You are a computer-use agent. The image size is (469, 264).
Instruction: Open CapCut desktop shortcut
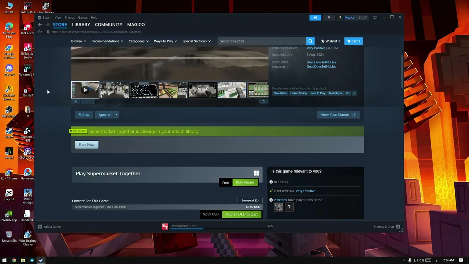[x=9, y=195]
